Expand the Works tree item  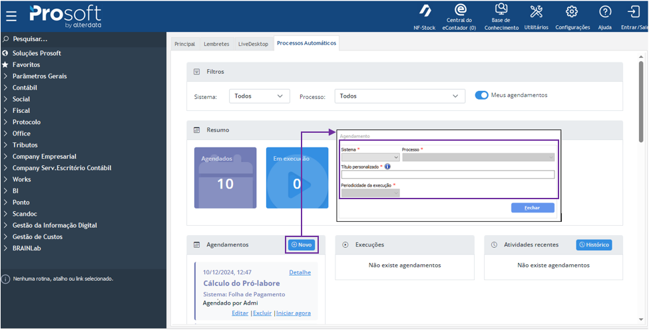(5, 180)
